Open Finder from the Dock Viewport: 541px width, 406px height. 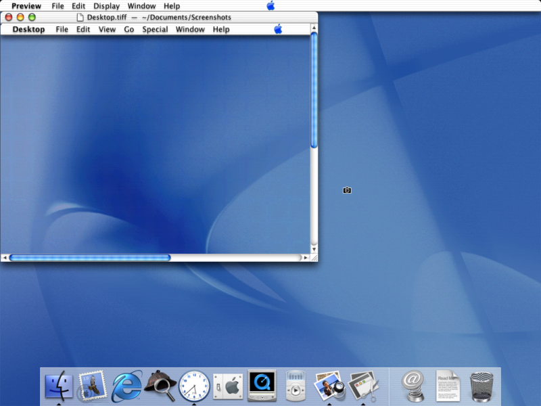click(60, 384)
